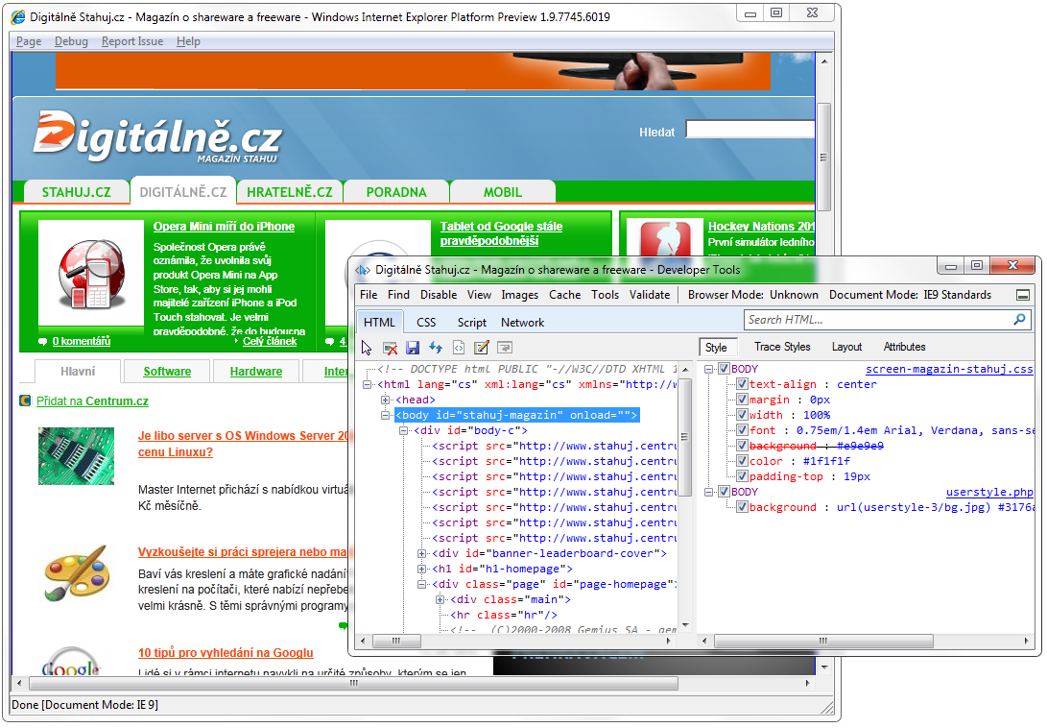Click the Opera Mini míří do iPhone headline

[x=224, y=227]
